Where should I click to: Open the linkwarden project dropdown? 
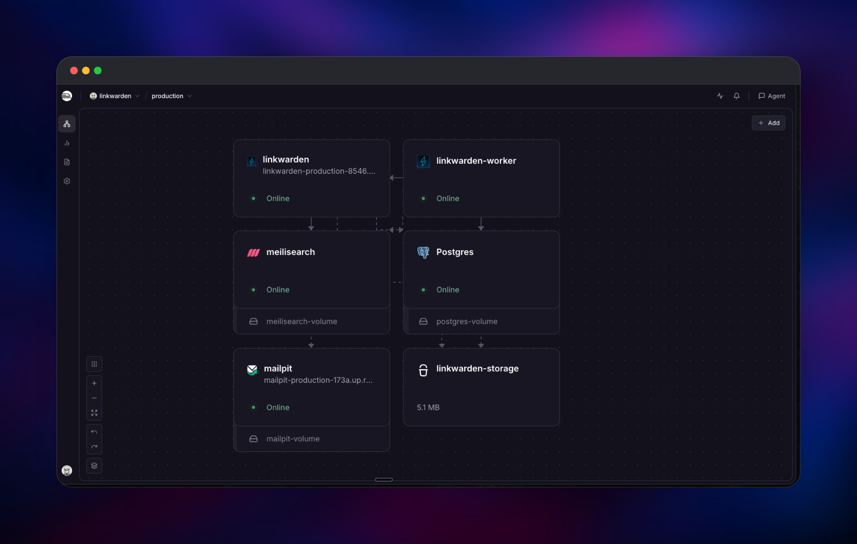tap(114, 96)
